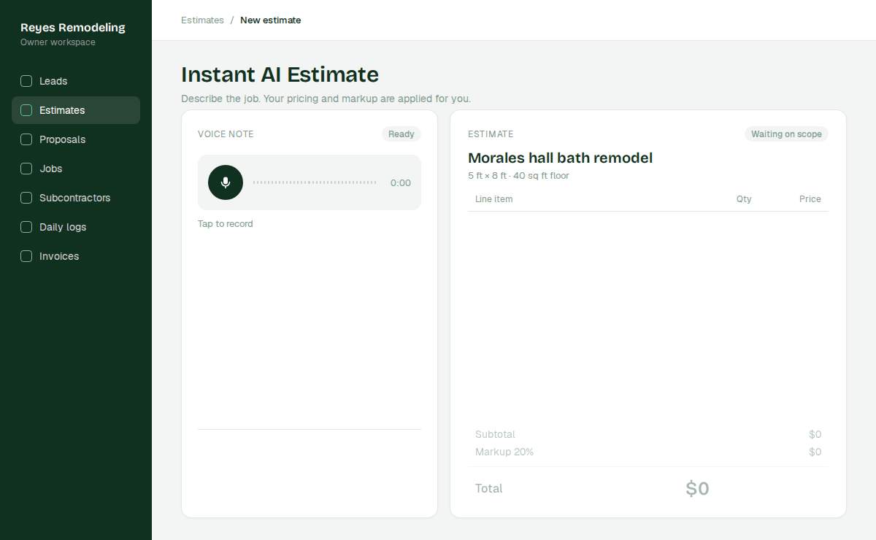Click the Leads square icon

pos(26,81)
